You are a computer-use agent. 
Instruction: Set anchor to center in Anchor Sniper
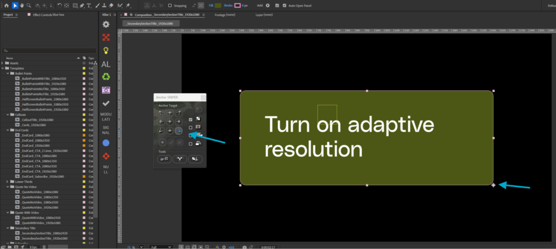[x=170, y=122]
